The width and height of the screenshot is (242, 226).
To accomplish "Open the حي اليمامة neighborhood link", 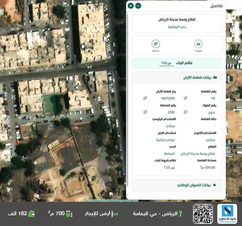I will [177, 27].
